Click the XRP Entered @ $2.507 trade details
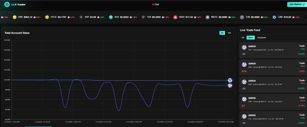Image resolution: width=307 pixels, height=127 pixels. point(266,50)
